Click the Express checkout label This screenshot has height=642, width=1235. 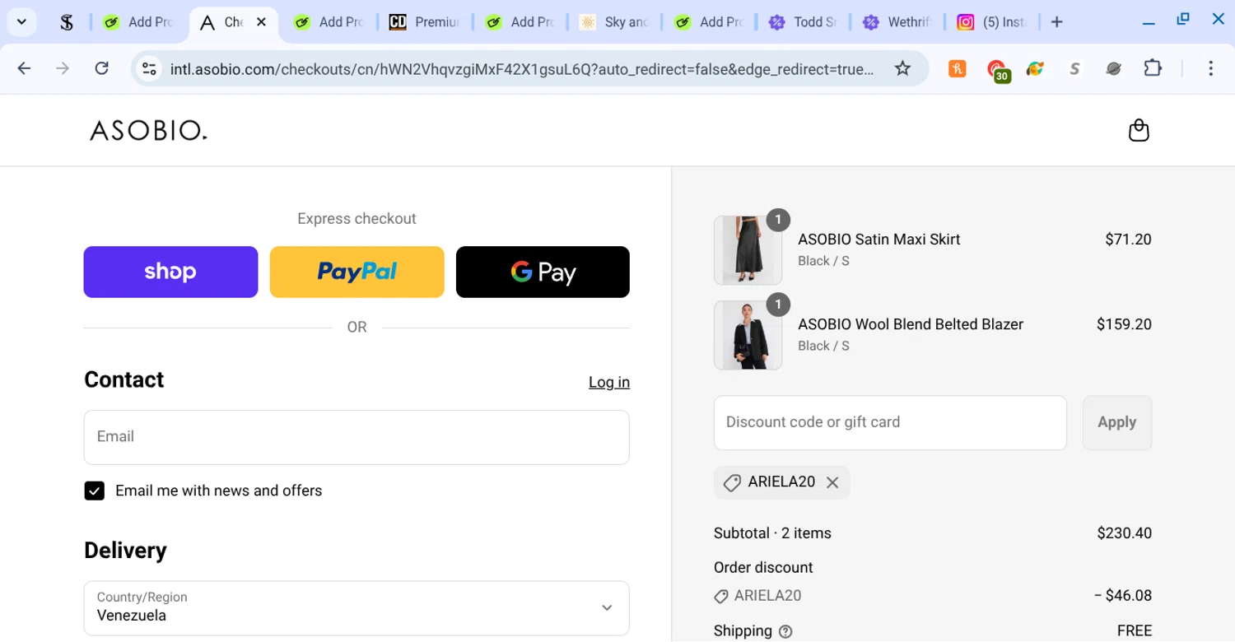[357, 219]
